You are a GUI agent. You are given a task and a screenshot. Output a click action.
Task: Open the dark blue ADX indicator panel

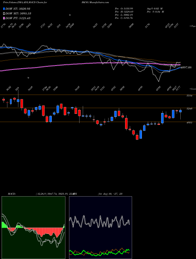click(100, 228)
